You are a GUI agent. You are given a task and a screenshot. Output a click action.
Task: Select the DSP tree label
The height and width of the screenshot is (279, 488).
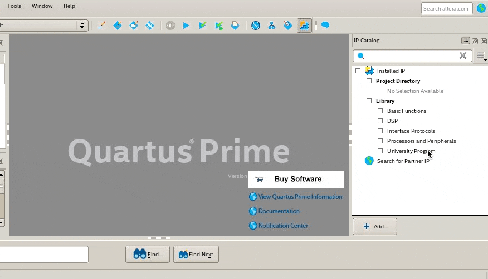coord(392,121)
